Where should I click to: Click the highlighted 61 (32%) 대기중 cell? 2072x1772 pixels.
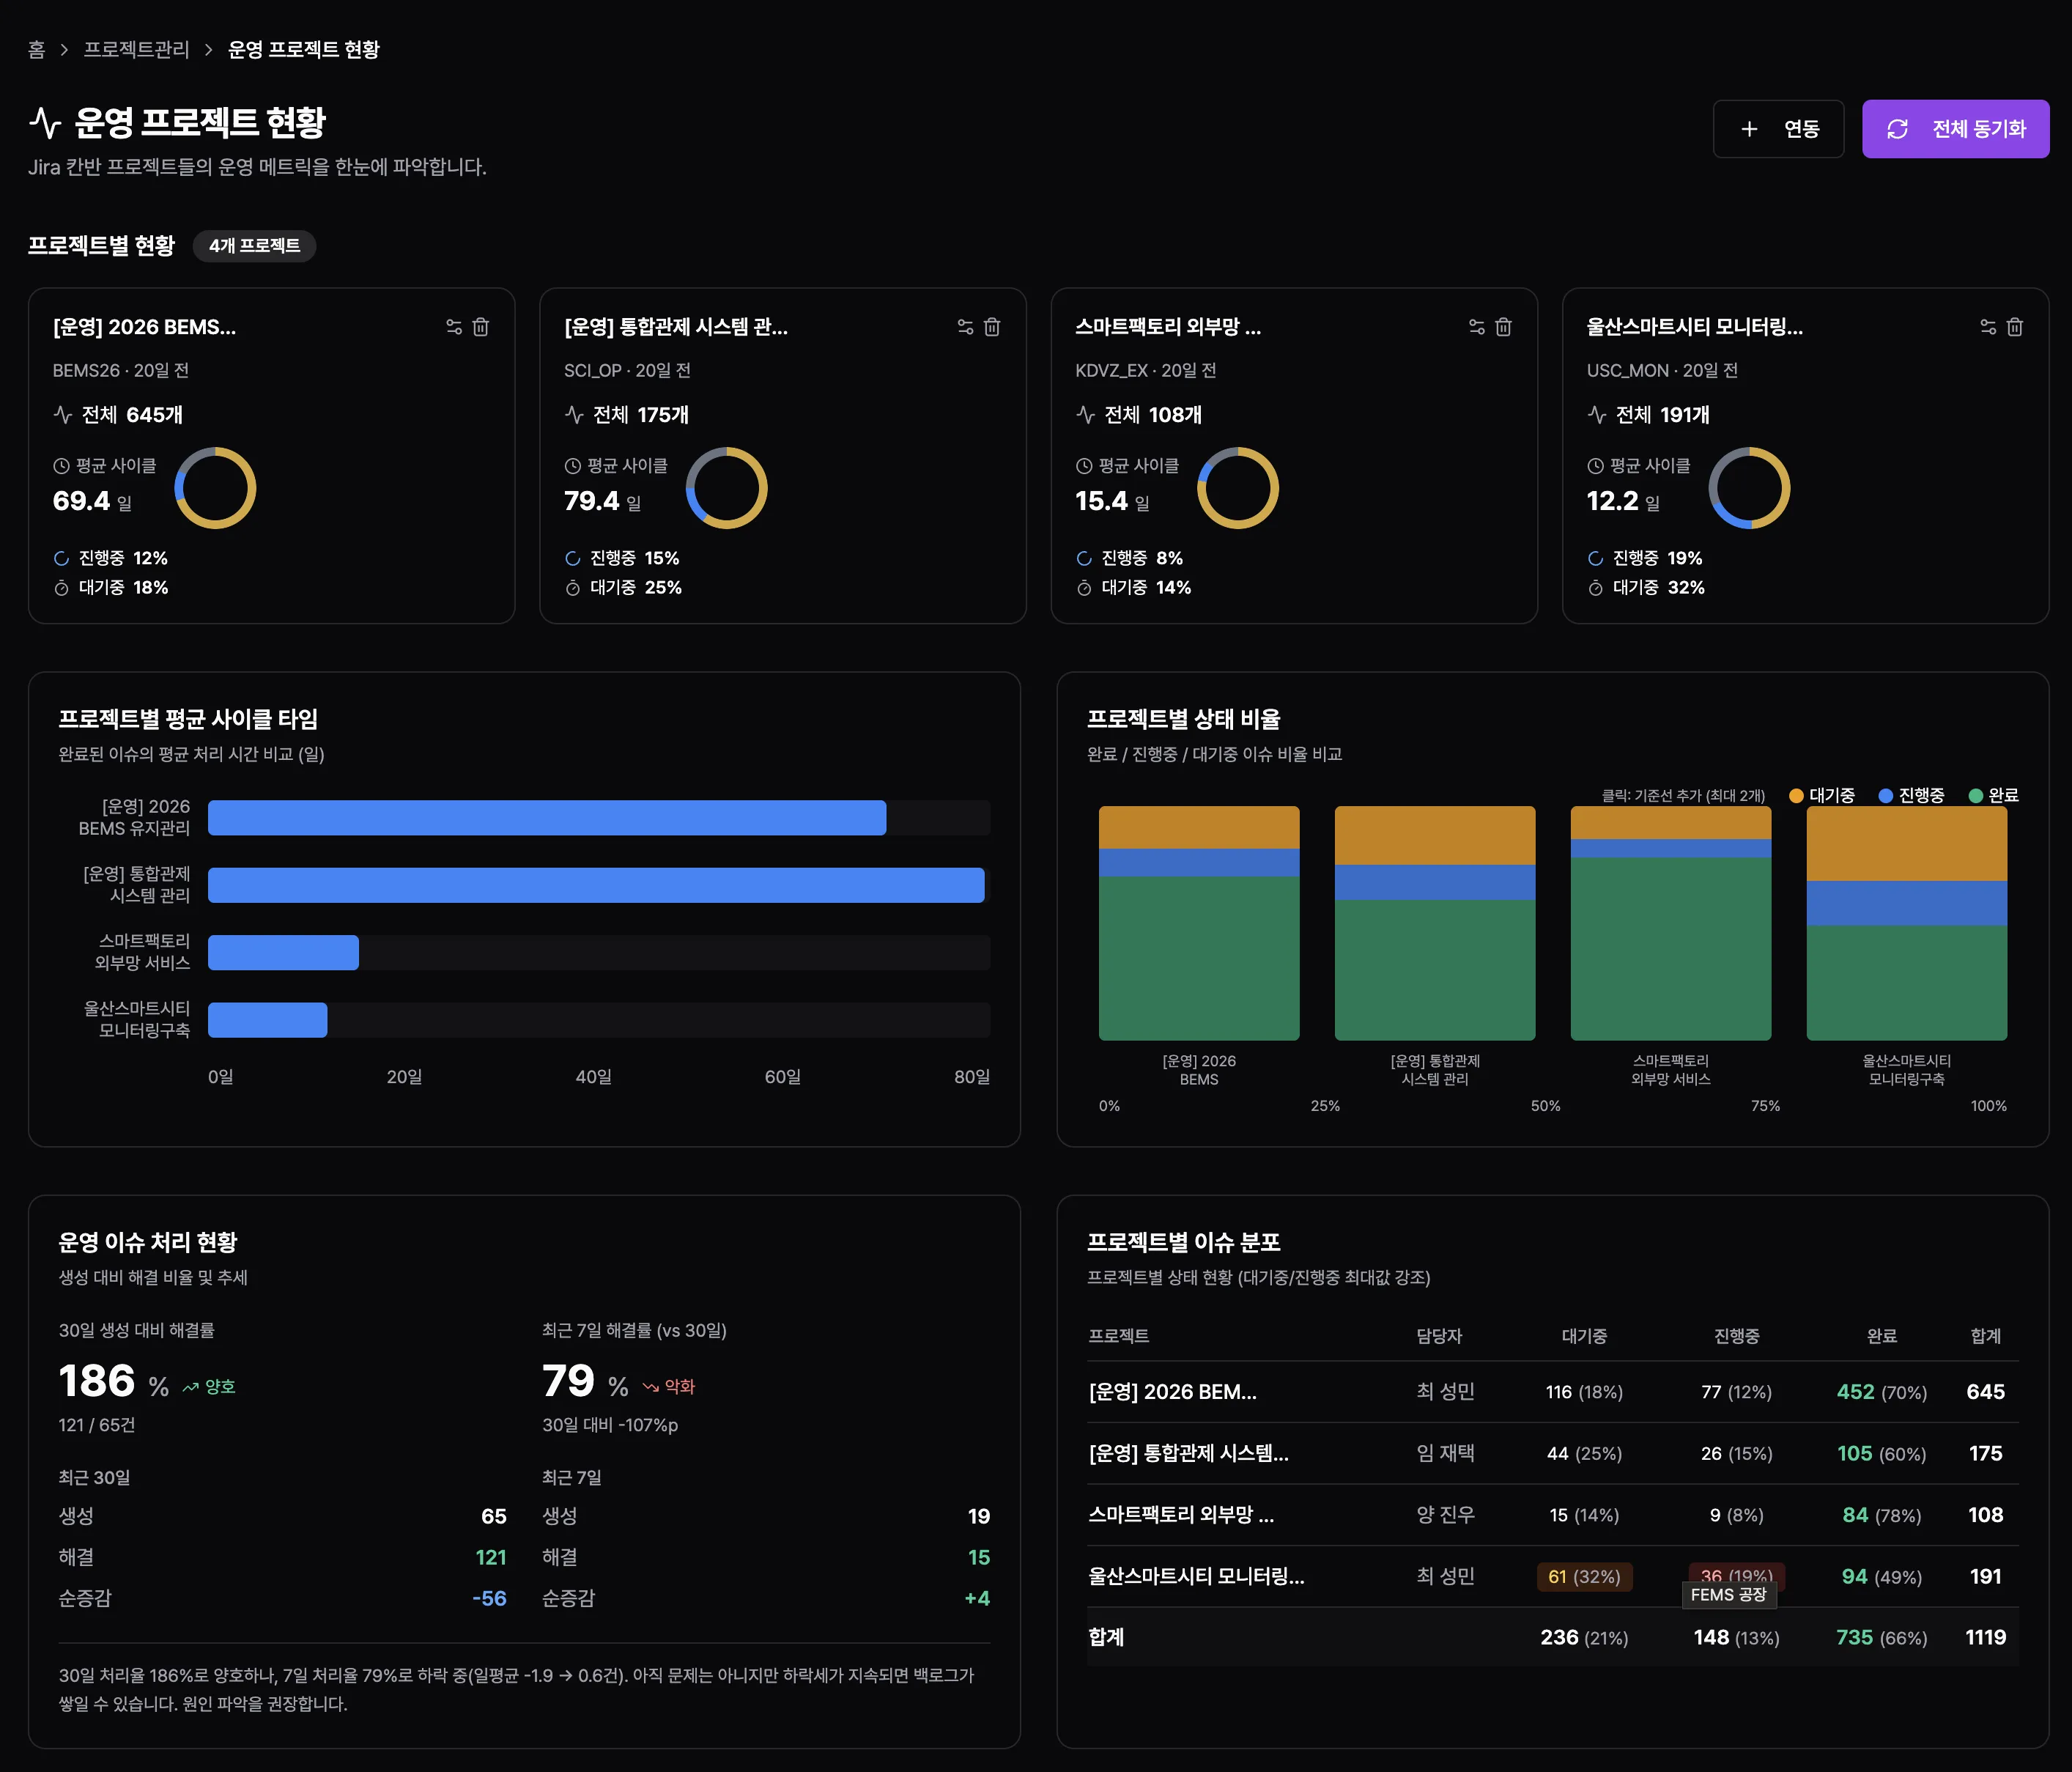(x=1584, y=1577)
